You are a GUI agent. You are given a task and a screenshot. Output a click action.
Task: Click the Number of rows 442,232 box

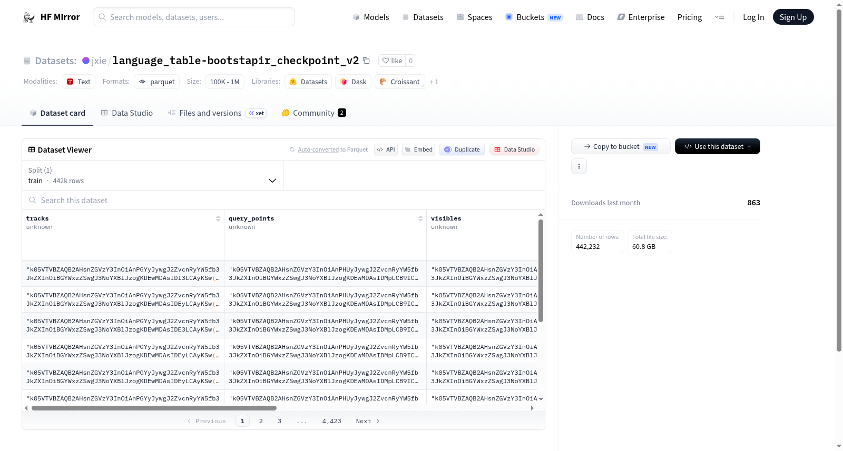[x=597, y=242]
